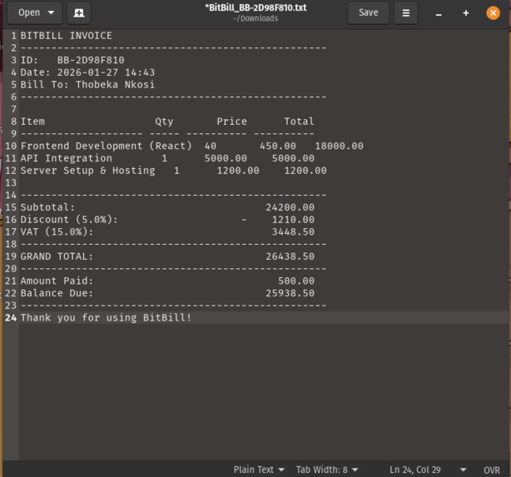Click the VAT amount 3448.50
This screenshot has height=477, width=511.
coord(293,231)
